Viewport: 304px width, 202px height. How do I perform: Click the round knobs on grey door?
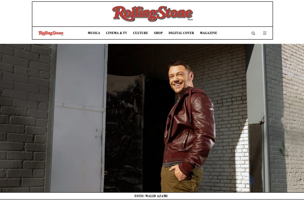tap(97, 134)
